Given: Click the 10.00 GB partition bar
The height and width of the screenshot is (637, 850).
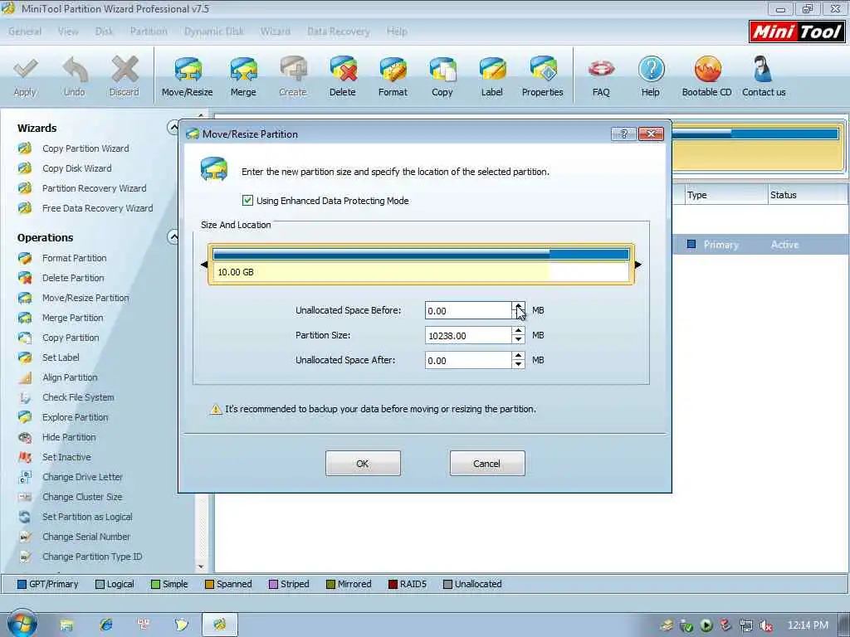Looking at the screenshot, I should coord(421,265).
